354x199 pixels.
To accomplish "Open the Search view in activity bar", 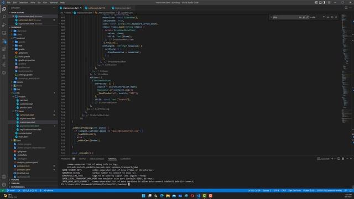I will click(x=4, y=17).
